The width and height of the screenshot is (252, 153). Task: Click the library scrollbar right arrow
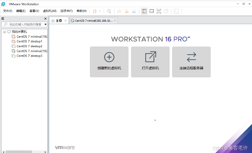coord(45,152)
